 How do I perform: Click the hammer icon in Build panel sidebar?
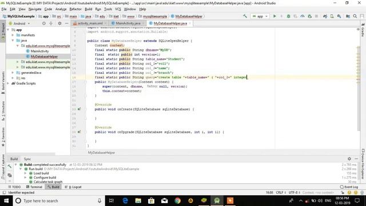click(9, 167)
